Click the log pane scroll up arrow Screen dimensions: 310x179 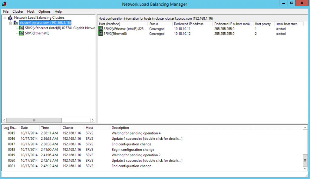(305, 128)
